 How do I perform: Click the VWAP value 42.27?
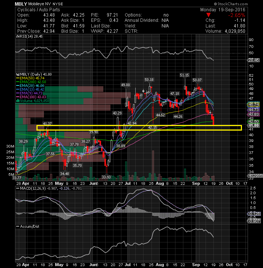tap(112, 31)
